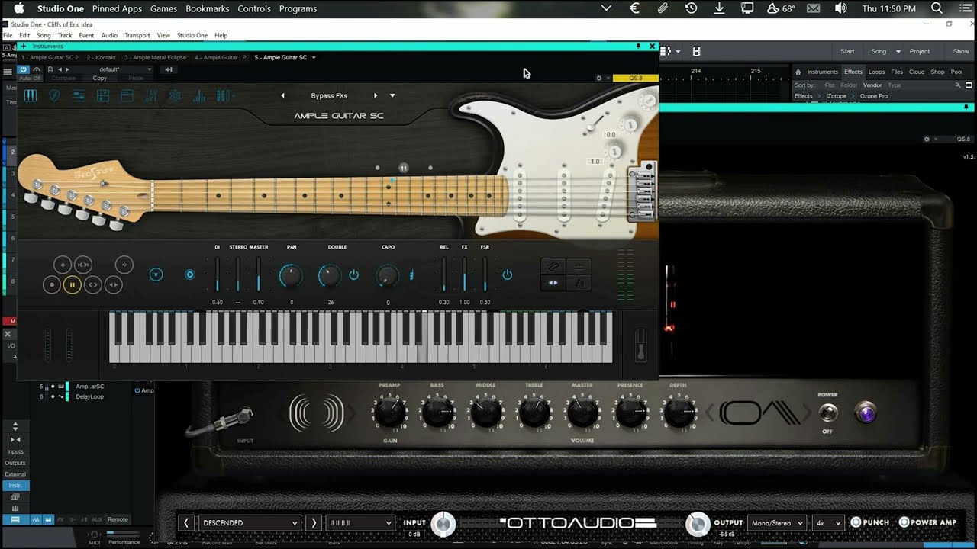977x549 pixels.
Task: Open the Bookmarks menu in macOS menu bar
Action: (x=207, y=9)
